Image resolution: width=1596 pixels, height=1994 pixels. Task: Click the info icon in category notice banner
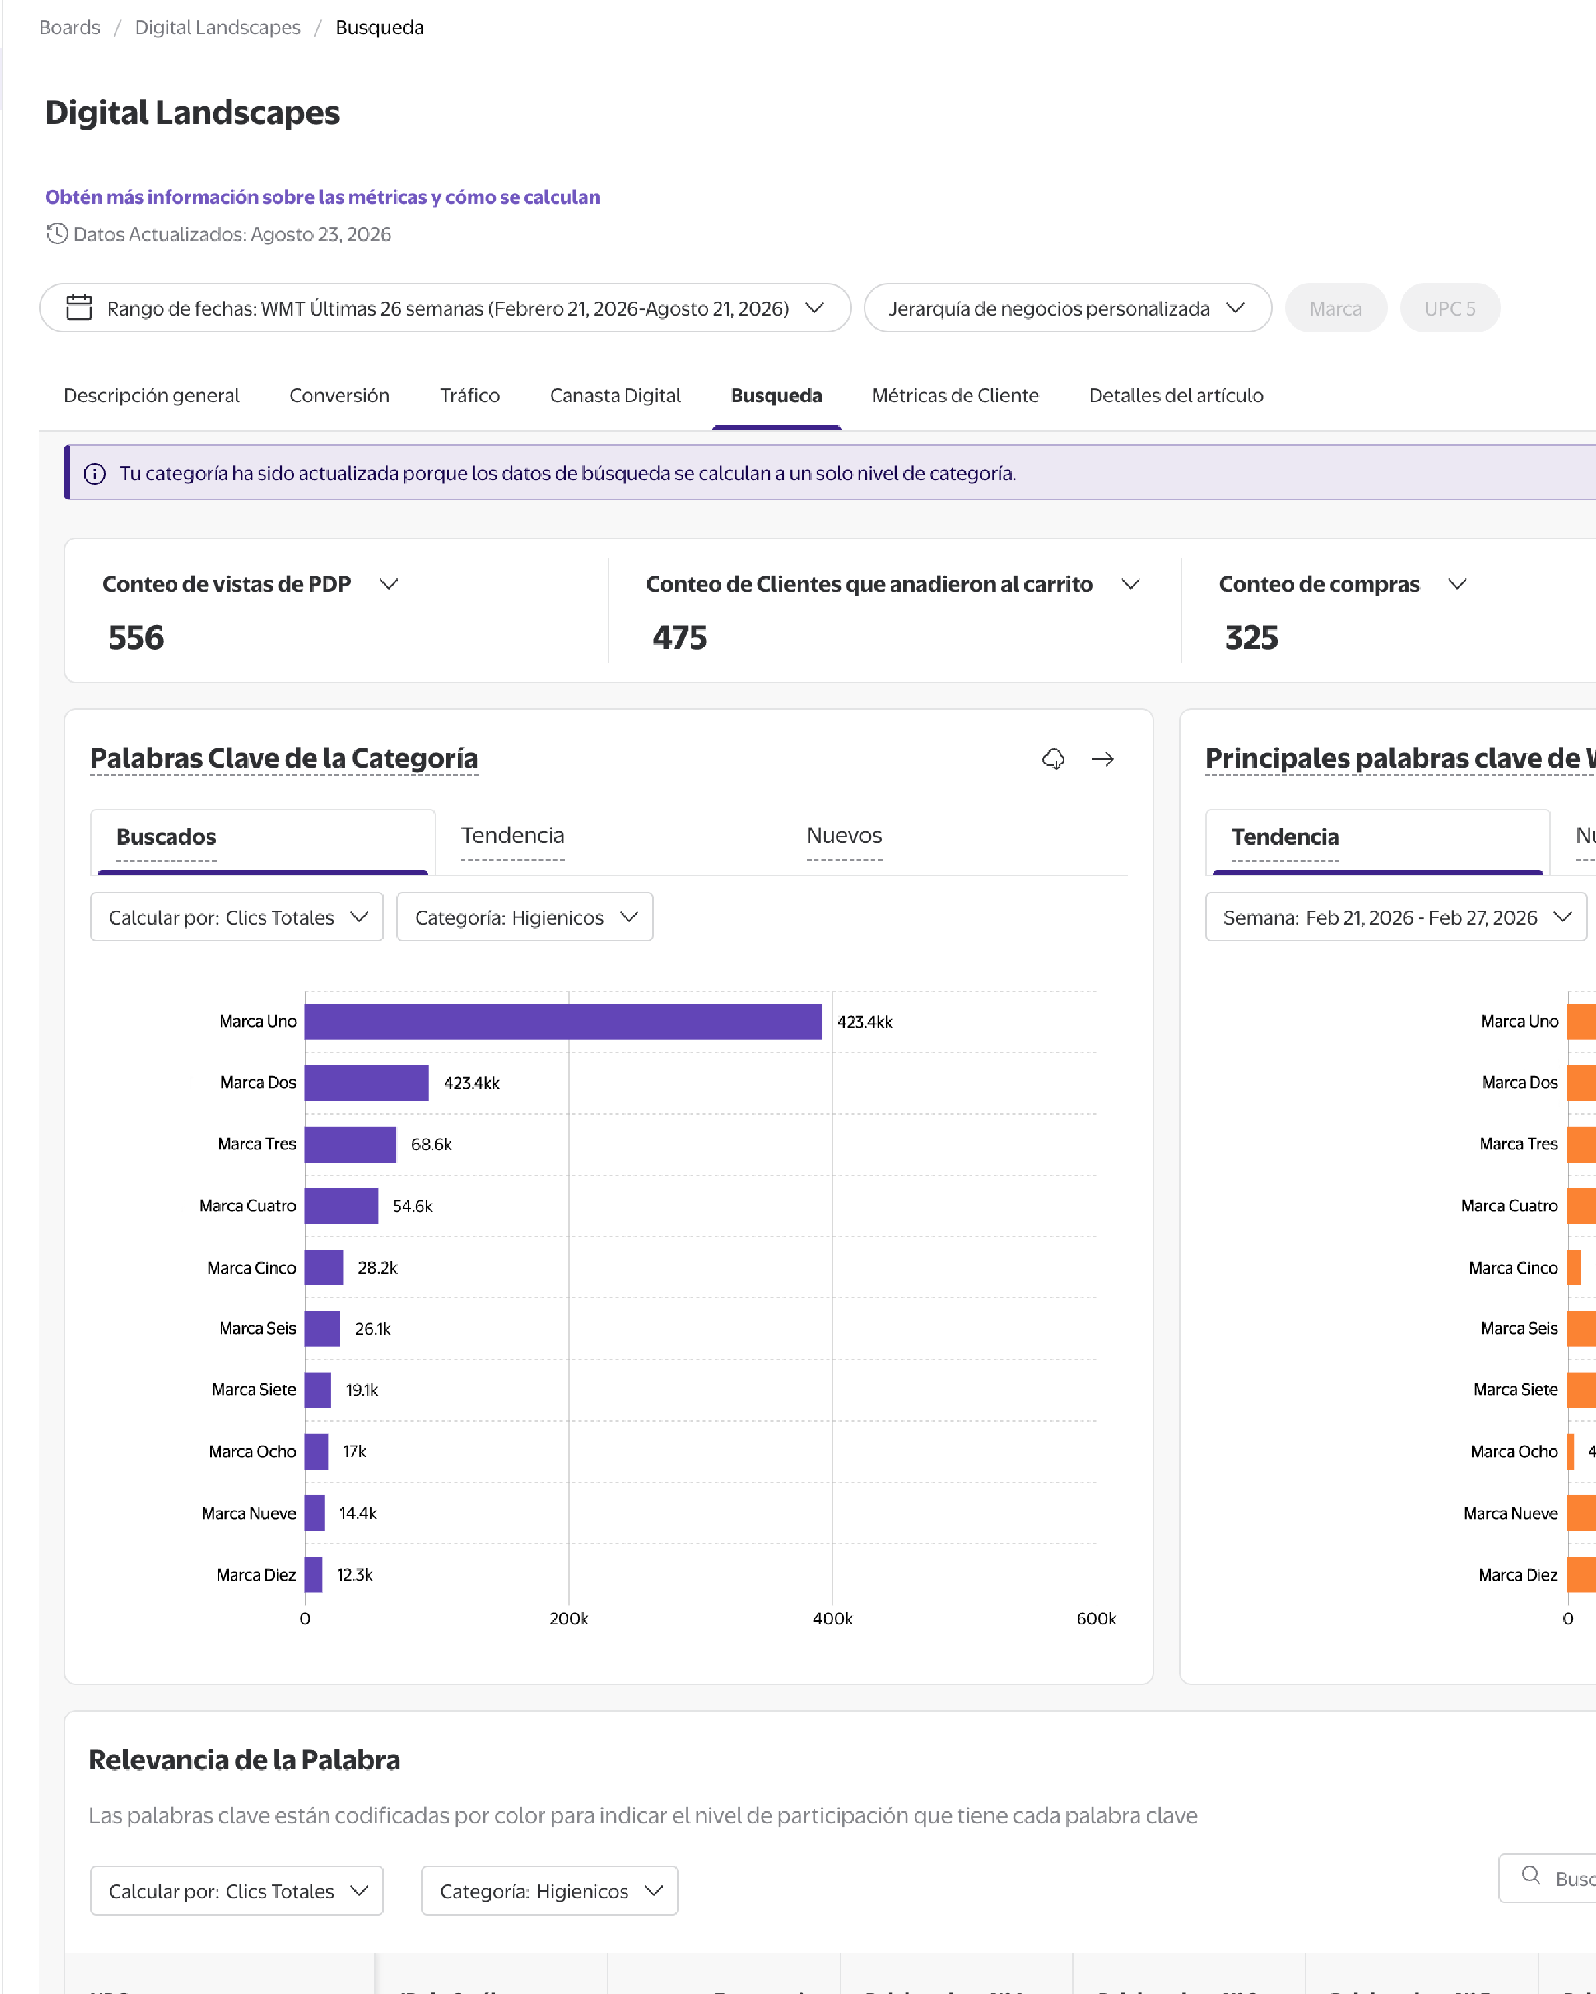click(x=94, y=473)
